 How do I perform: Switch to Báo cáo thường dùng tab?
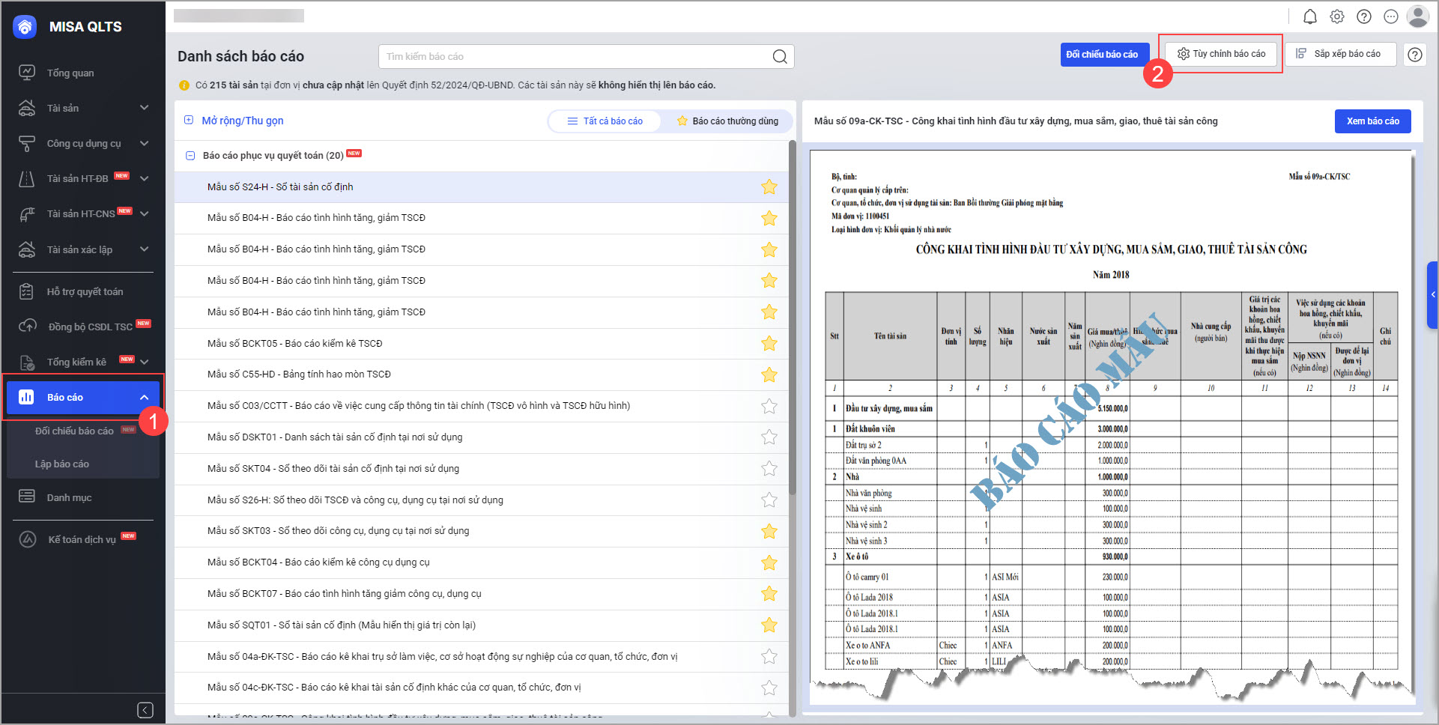coord(727,121)
